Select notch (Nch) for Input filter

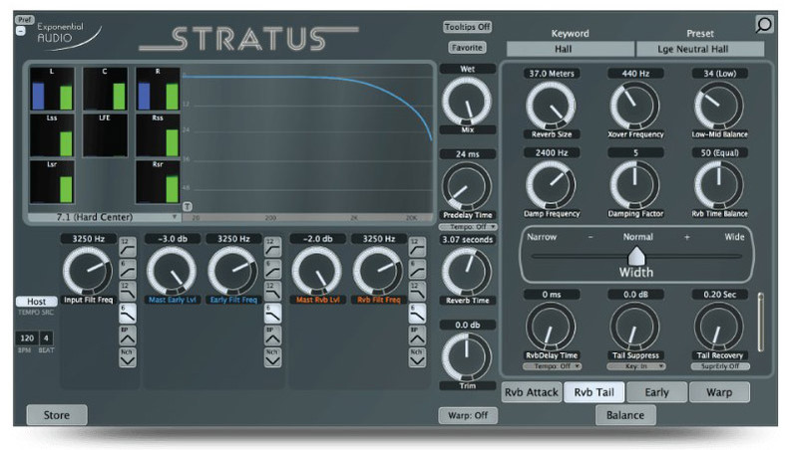128,357
